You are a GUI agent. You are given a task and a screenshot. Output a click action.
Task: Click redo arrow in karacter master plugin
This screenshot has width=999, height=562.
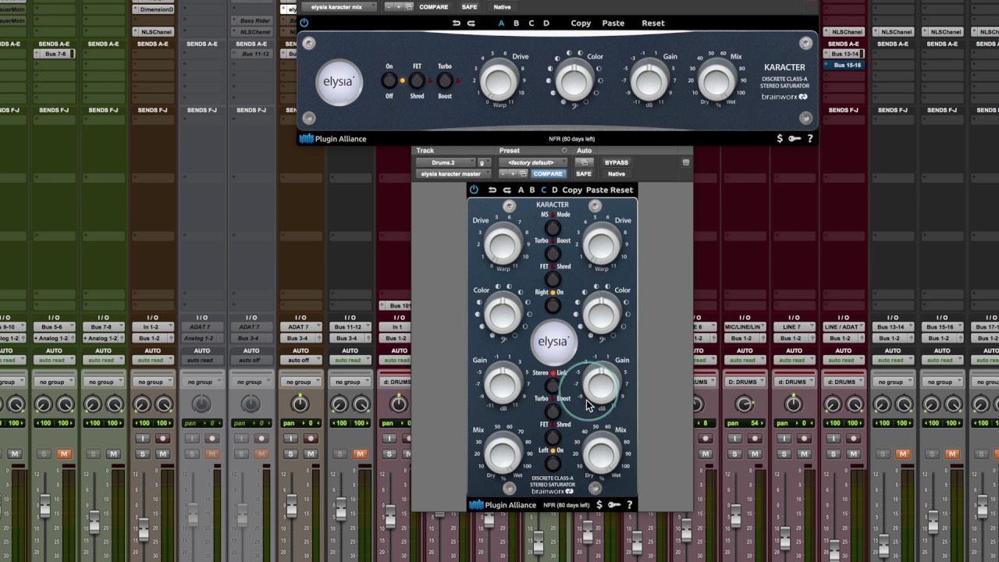tap(507, 190)
